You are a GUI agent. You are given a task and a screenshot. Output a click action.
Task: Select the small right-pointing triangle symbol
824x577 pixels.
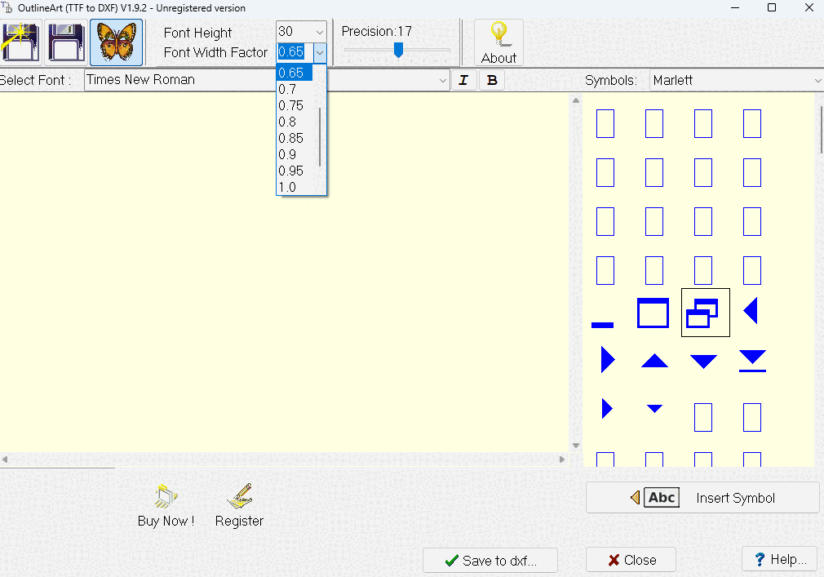pyautogui.click(x=607, y=408)
